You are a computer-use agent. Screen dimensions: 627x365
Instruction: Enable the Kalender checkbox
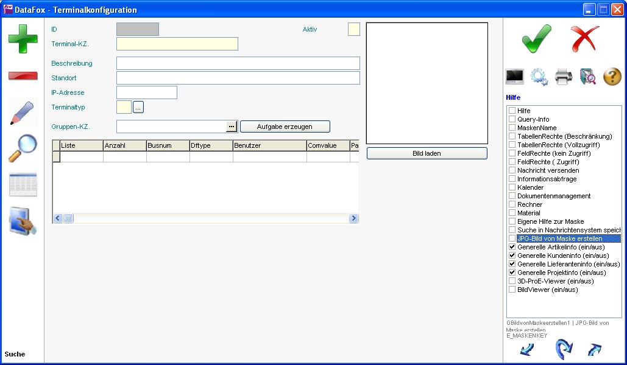[x=512, y=187]
